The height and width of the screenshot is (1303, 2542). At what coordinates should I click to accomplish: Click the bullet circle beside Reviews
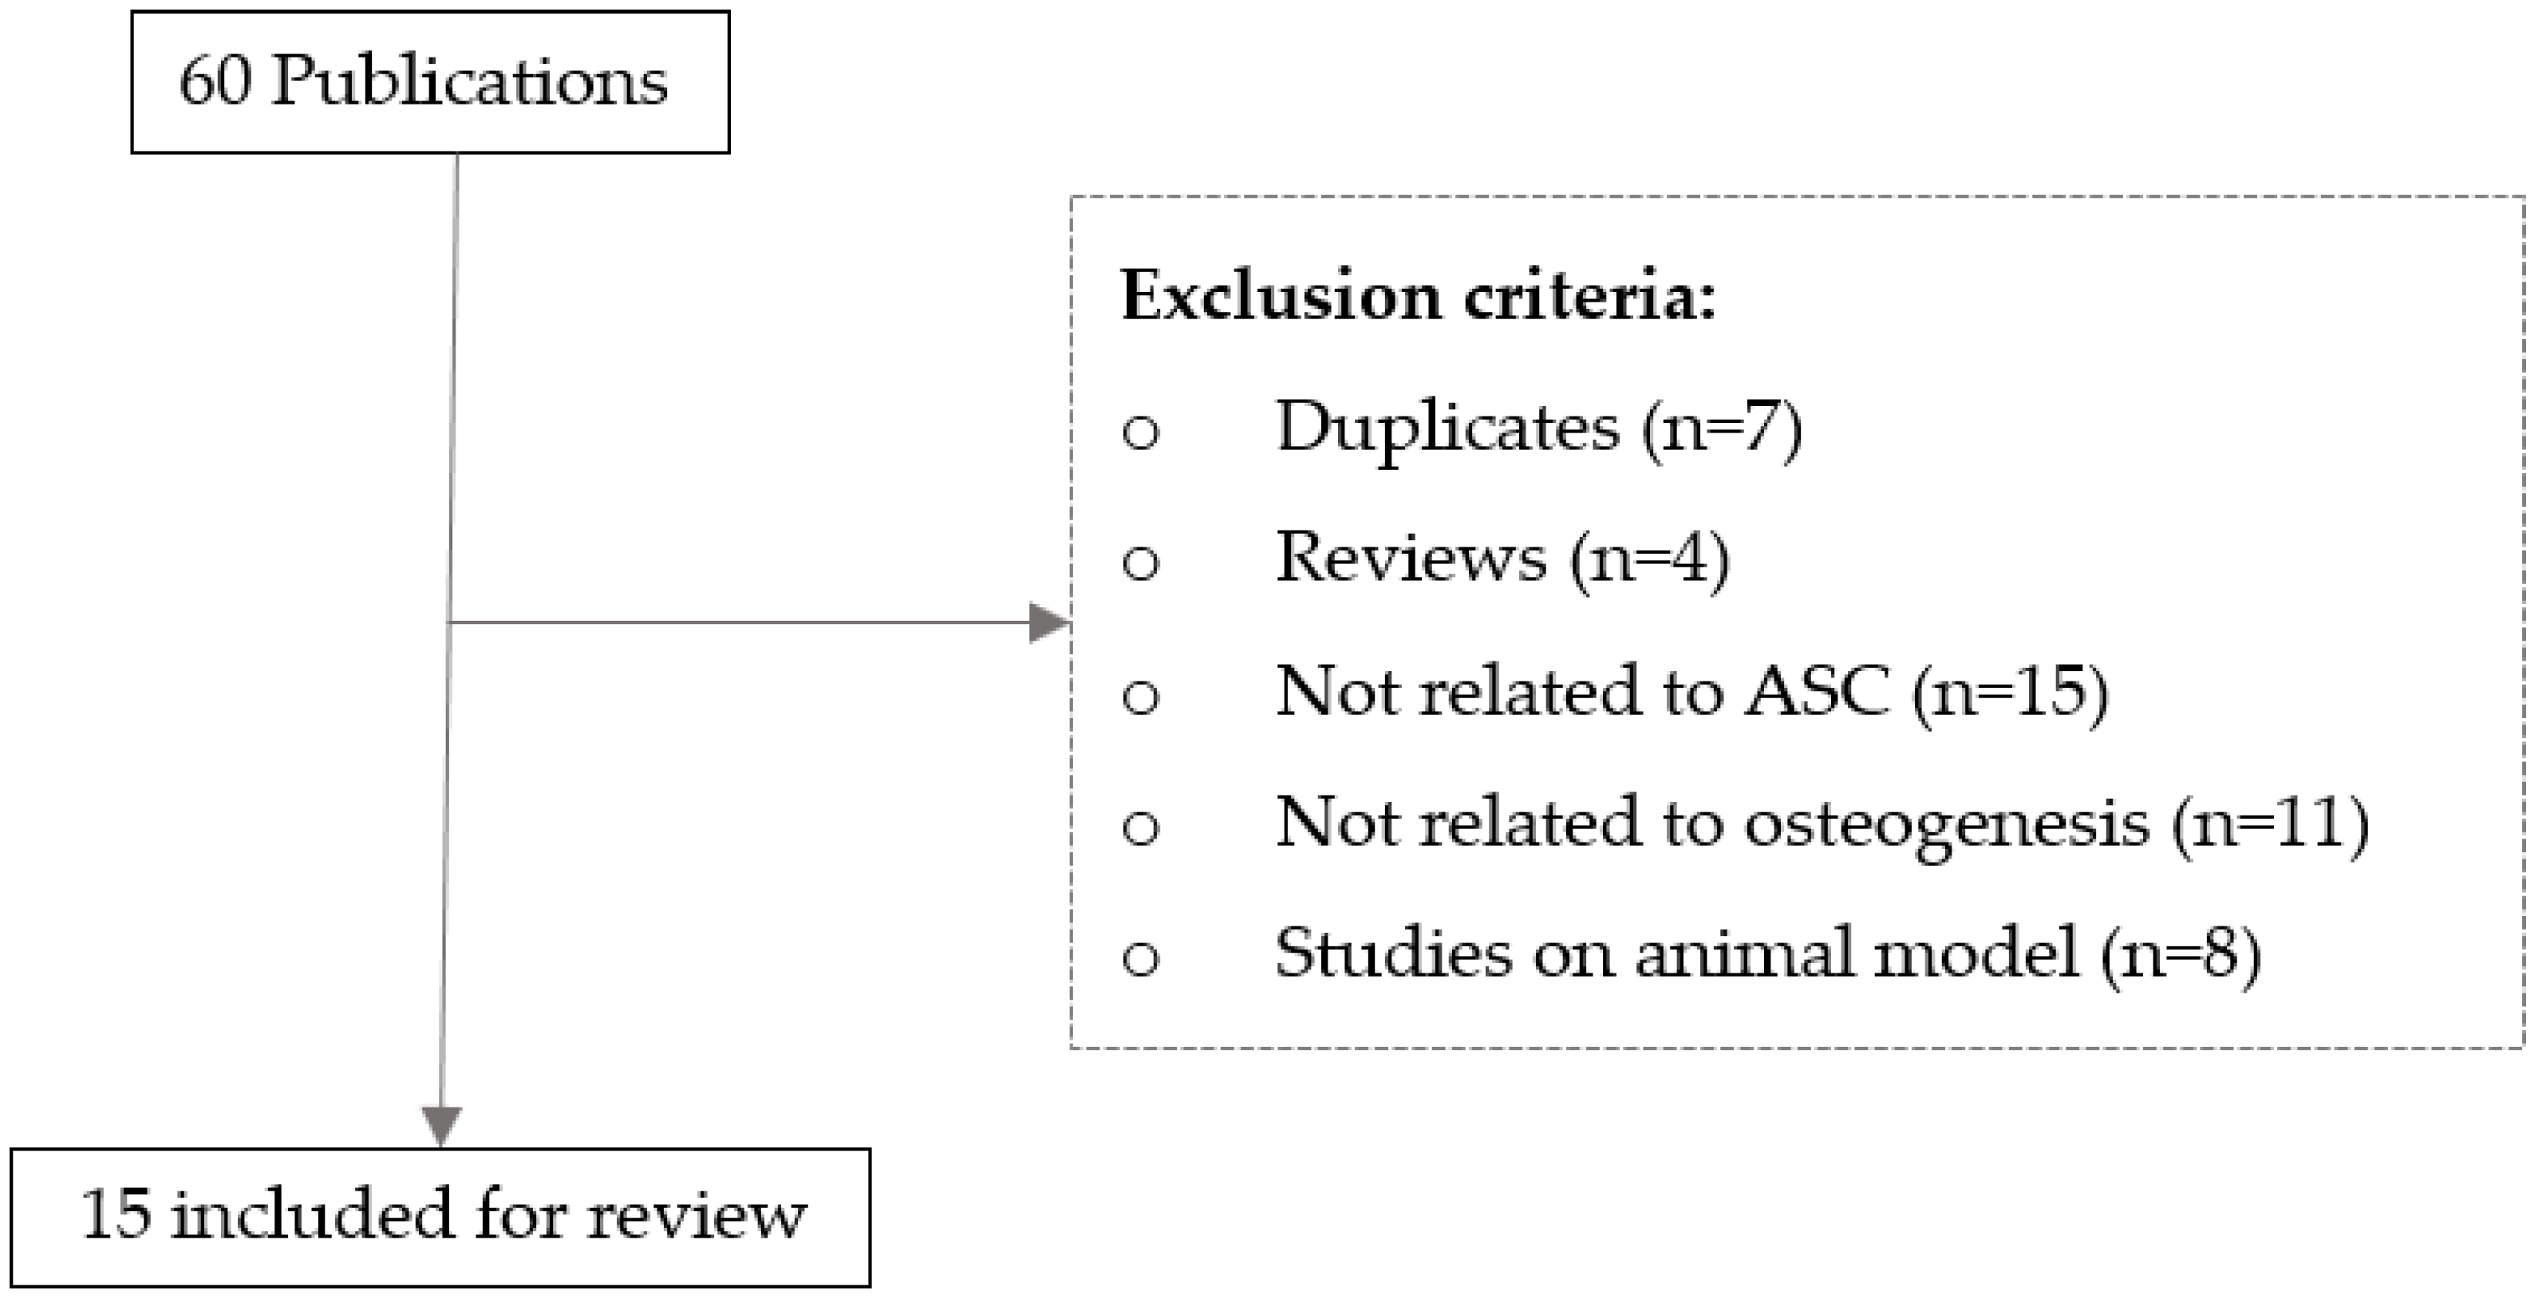1141,563
